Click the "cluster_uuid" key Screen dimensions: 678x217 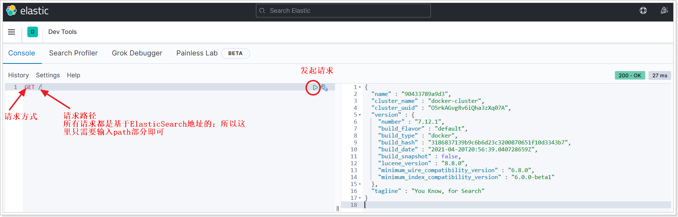click(395, 108)
